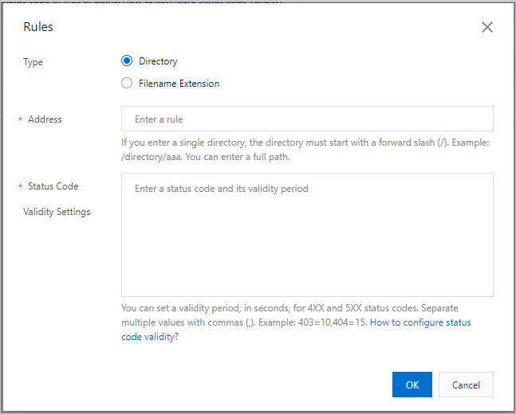This screenshot has height=414, width=516.
Task: Click the forward slash directory example hint
Action: (x=306, y=150)
